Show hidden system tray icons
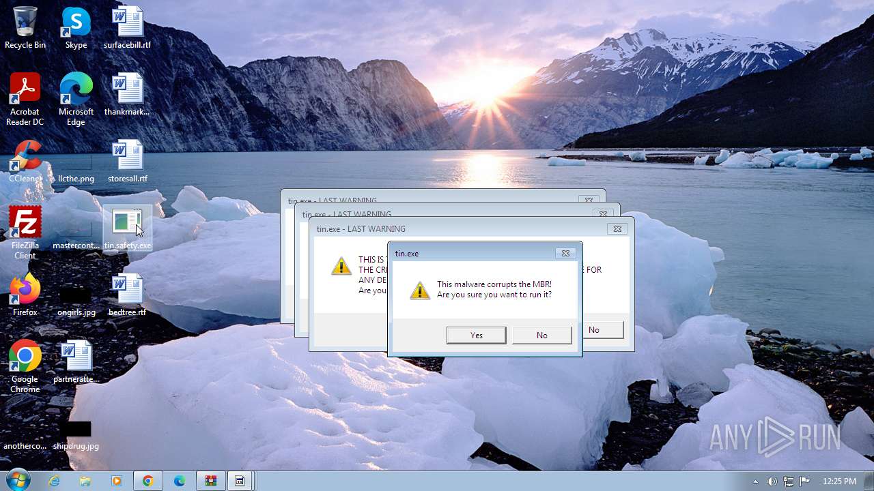The width and height of the screenshot is (874, 491). click(755, 481)
